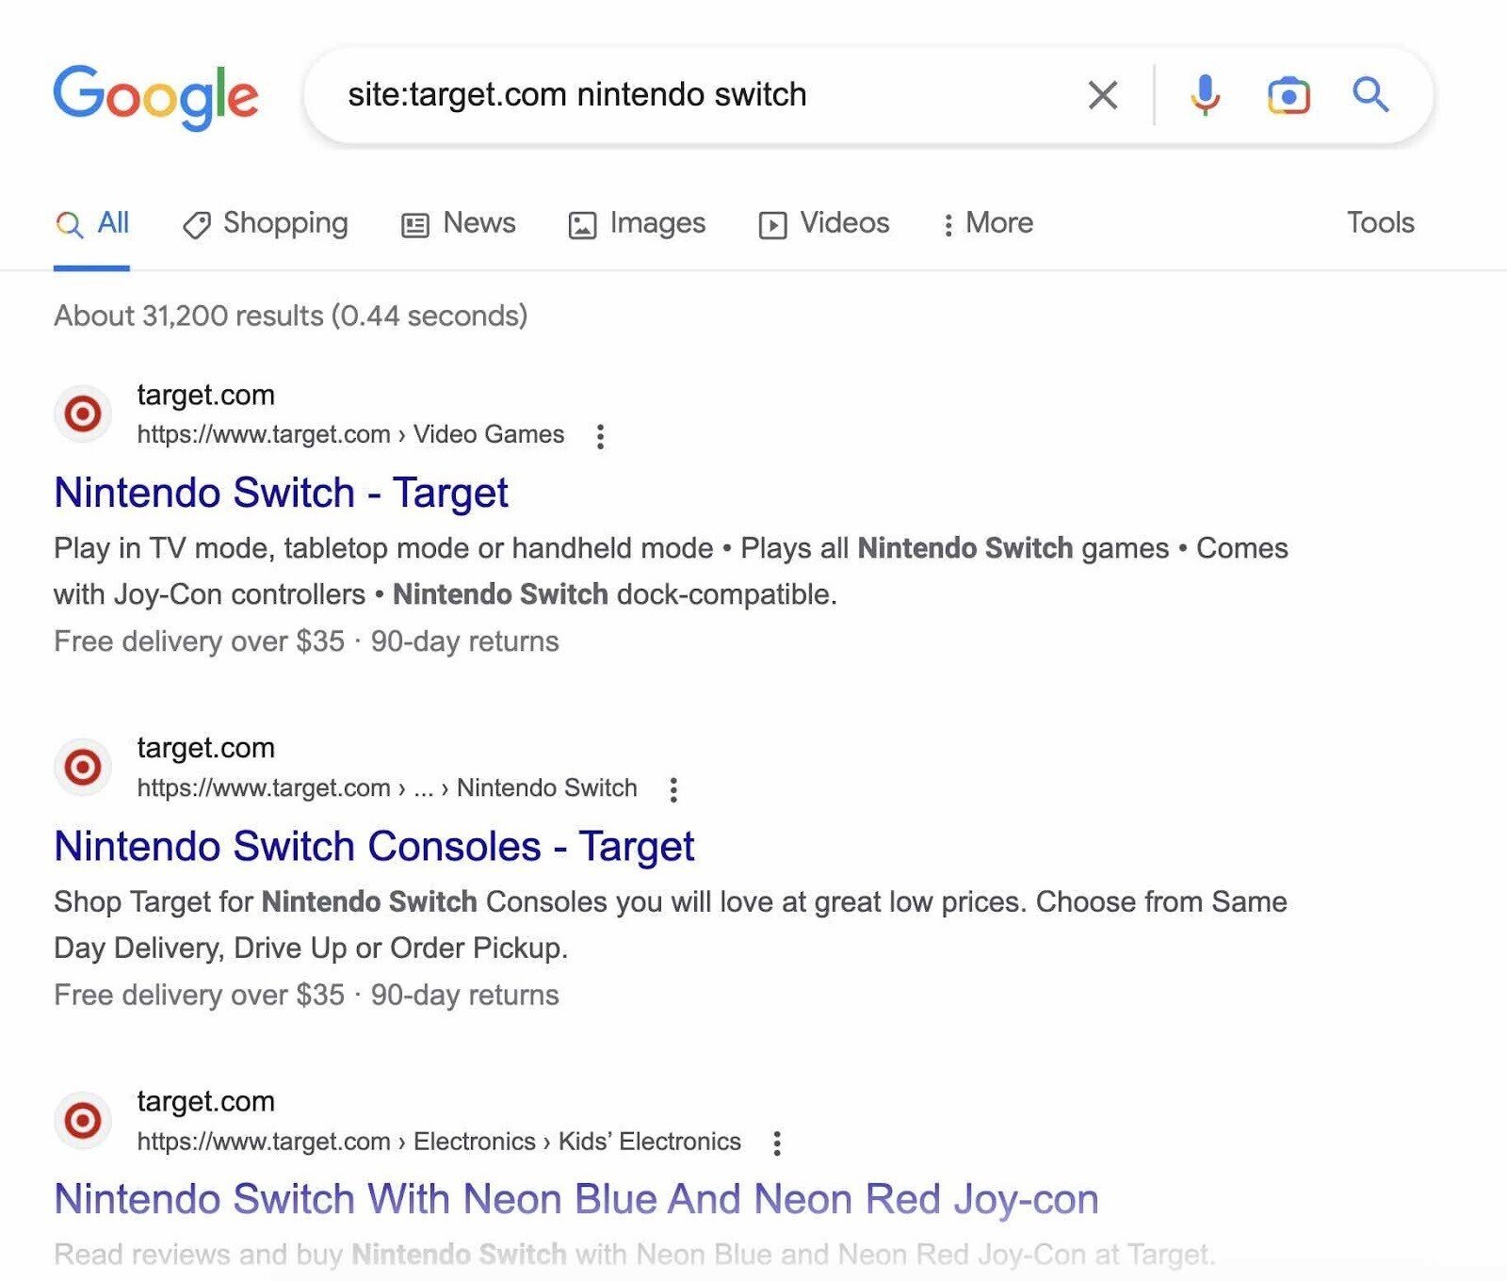Open the Neon Blue And Neon Red Joy-con result
Viewport: 1507px width, 1281px height.
[x=575, y=1200]
